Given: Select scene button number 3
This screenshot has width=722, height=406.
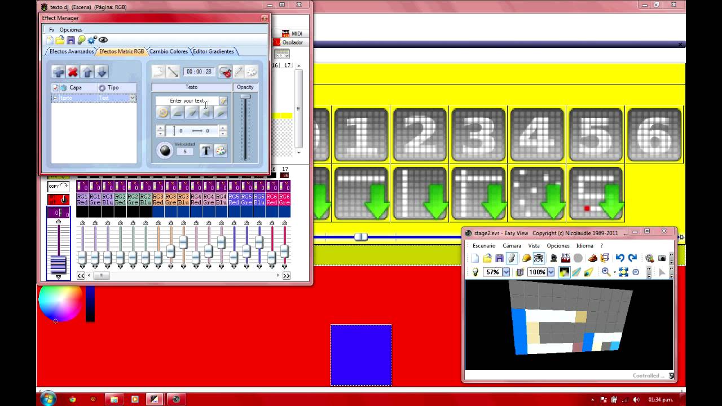Looking at the screenshot, I should [x=478, y=135].
